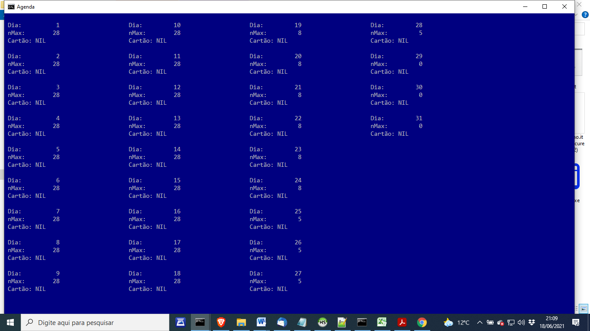Click the 'Dia: 16' line

(x=155, y=211)
